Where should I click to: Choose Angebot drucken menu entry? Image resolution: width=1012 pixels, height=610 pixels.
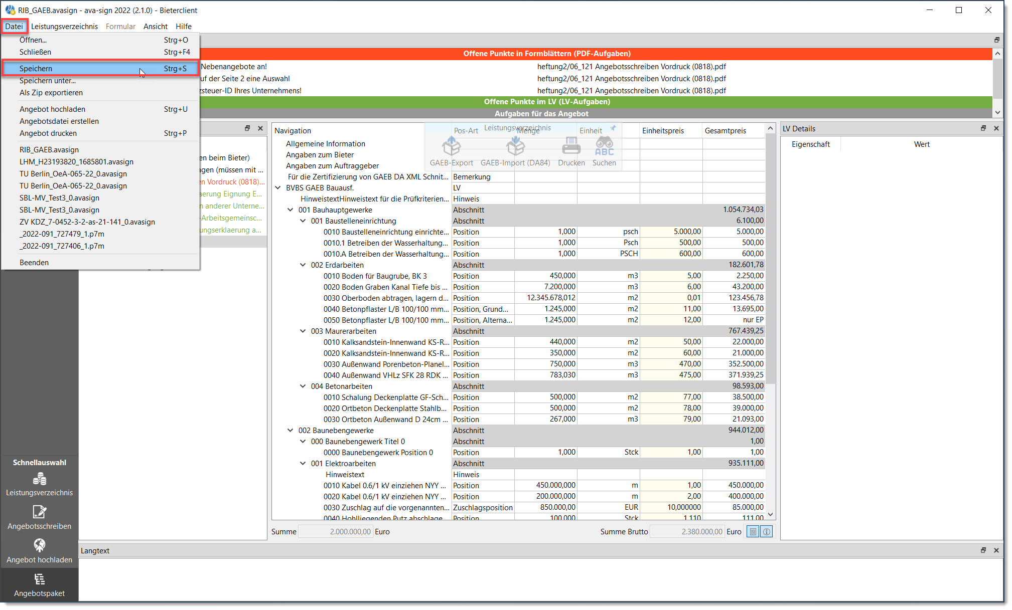point(100,133)
